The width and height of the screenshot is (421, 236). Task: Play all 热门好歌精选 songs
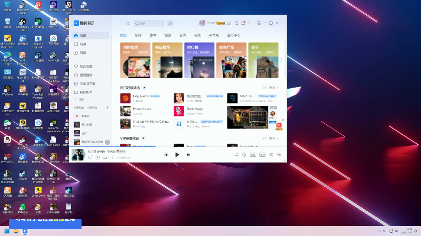[144, 88]
